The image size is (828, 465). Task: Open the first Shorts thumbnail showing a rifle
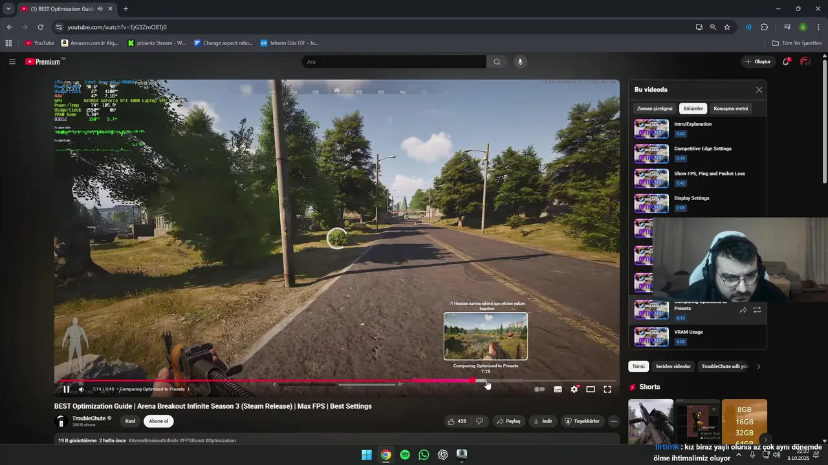click(x=651, y=422)
